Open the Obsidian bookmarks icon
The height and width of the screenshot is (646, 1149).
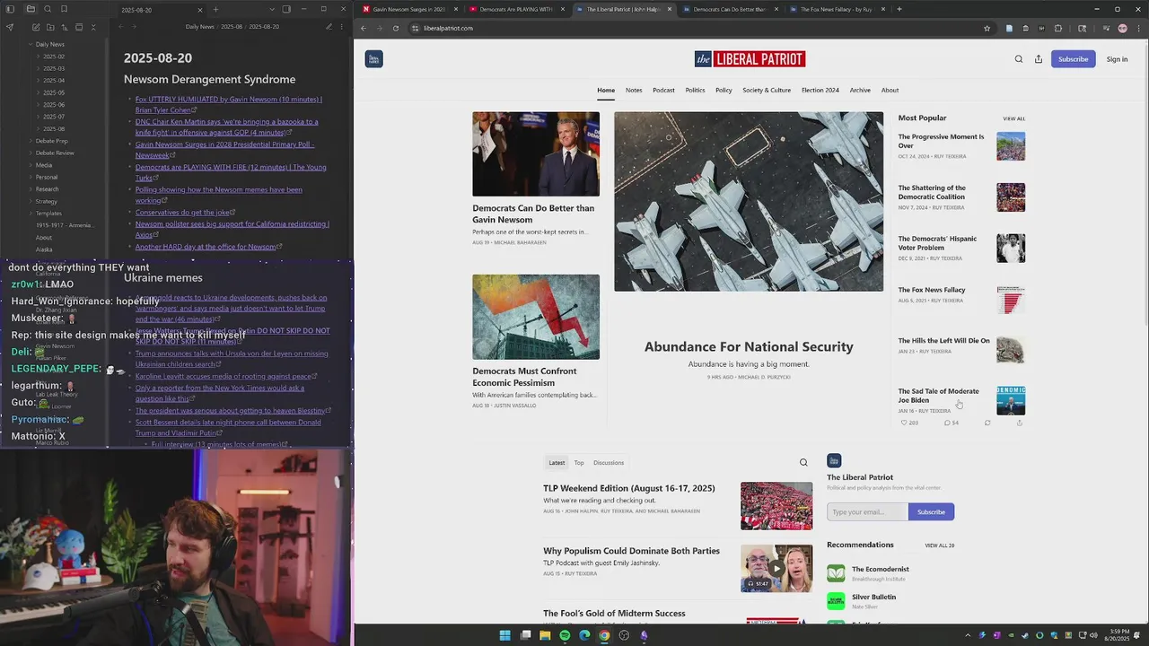(64, 9)
